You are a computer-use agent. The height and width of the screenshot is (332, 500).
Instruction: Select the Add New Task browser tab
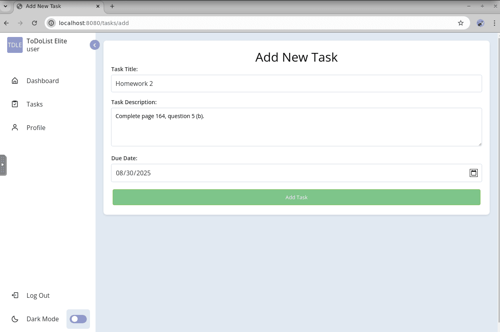pyautogui.click(x=59, y=6)
